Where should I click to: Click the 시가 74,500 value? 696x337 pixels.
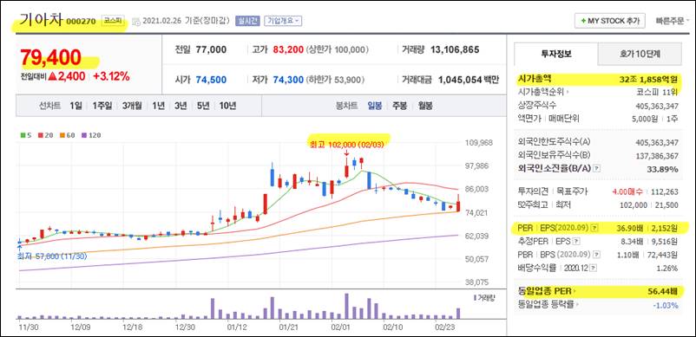click(211, 80)
